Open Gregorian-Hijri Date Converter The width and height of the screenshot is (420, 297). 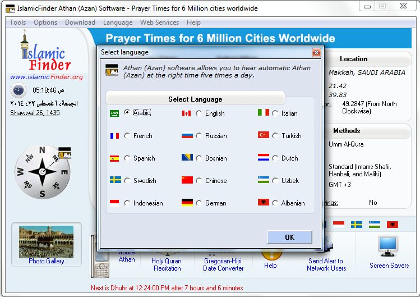pos(223,264)
